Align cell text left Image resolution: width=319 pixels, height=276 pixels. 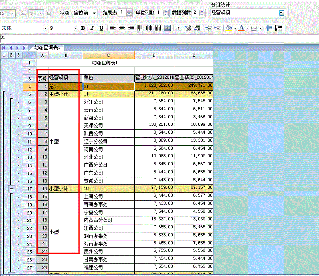[x=113, y=28]
